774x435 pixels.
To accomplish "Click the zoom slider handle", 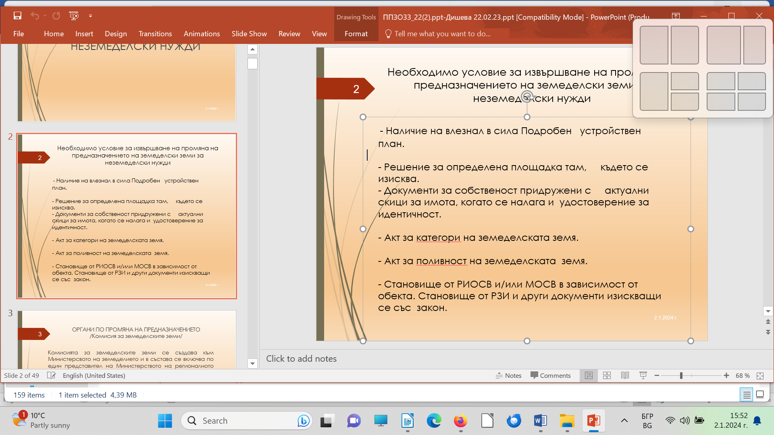I will click(681, 375).
